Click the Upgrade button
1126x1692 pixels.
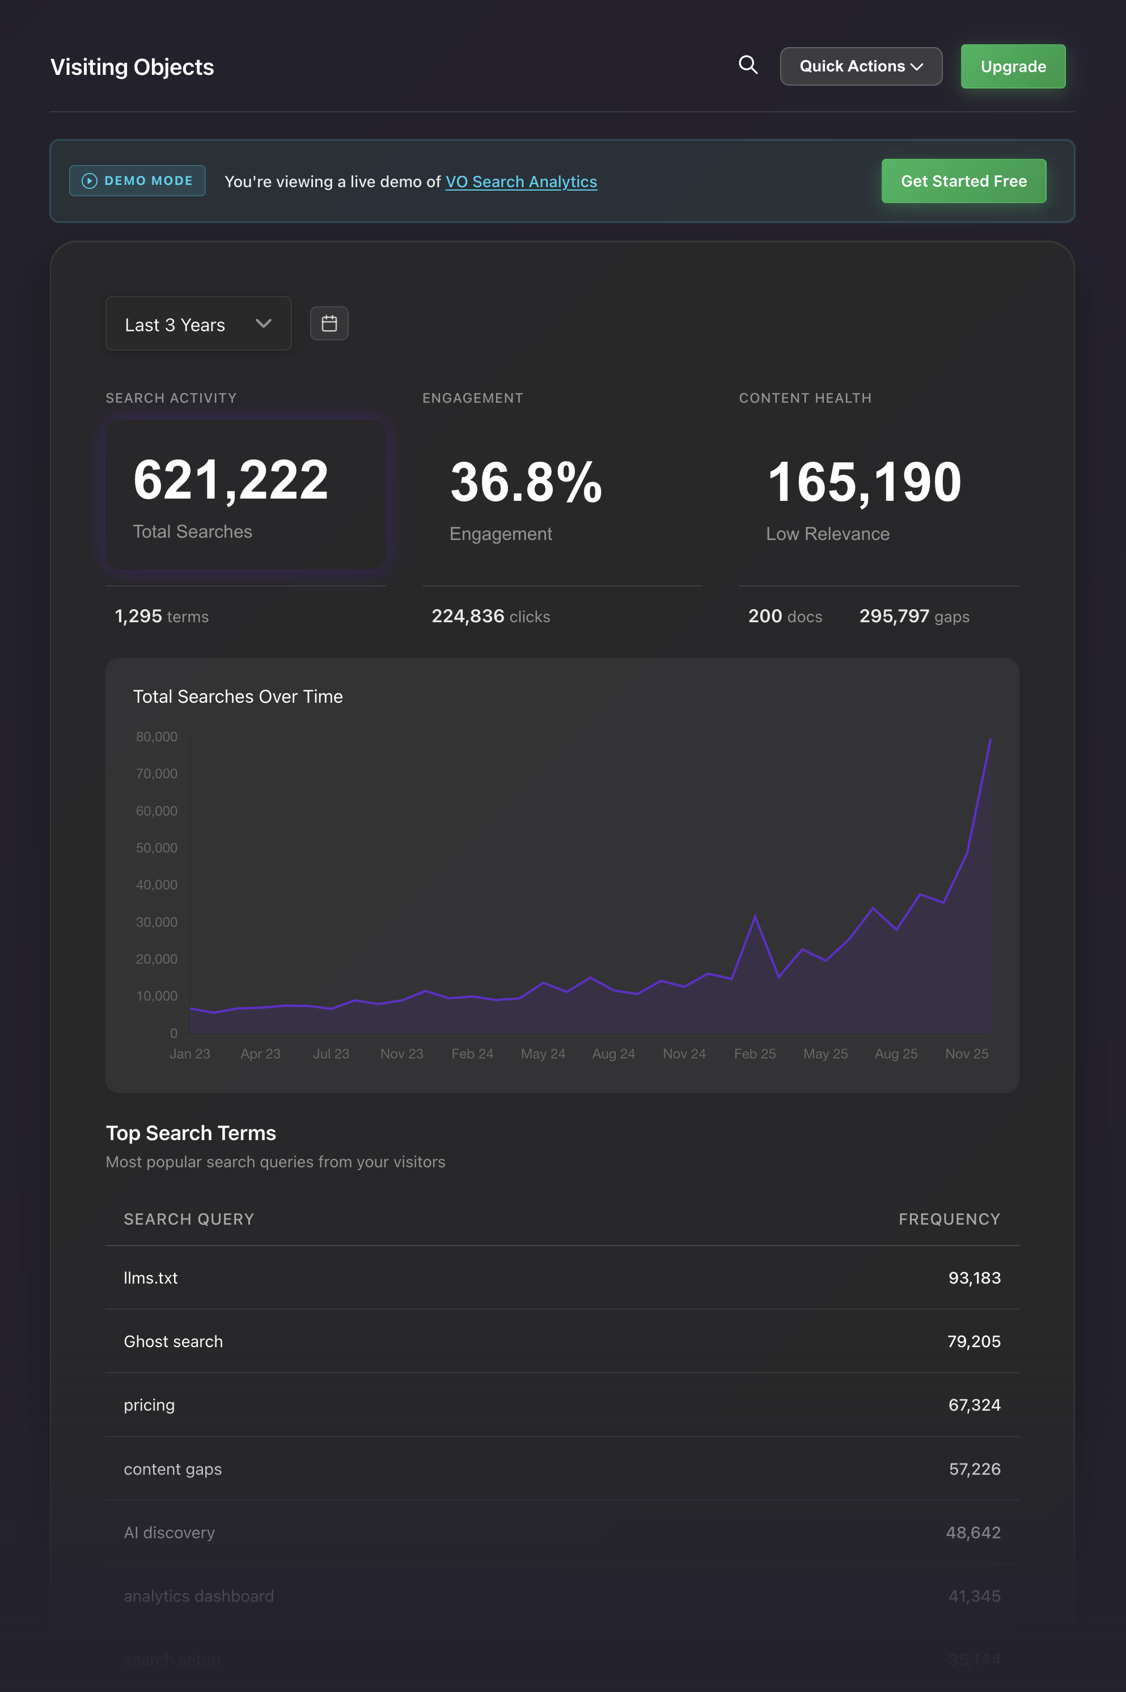1013,66
